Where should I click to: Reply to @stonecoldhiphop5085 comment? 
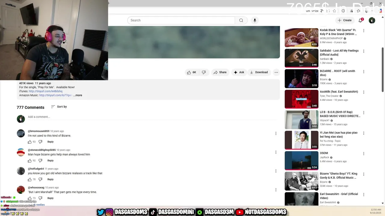click(51, 161)
